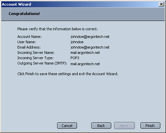Click the Outgoing Server Name (SMTP): label
166x133 pixels.
(42, 64)
